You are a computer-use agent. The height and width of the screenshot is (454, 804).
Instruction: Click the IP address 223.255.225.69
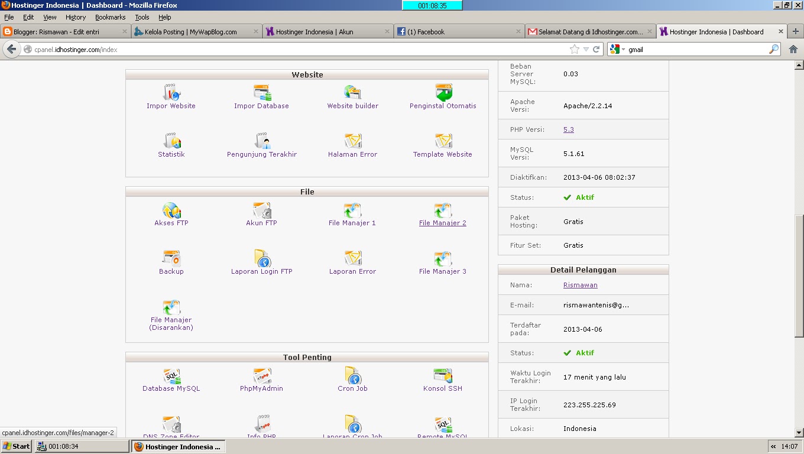[x=589, y=405]
